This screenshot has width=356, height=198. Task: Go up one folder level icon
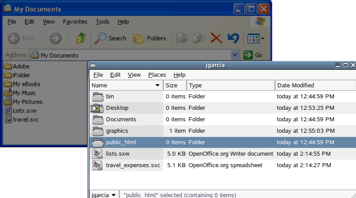tap(81, 38)
